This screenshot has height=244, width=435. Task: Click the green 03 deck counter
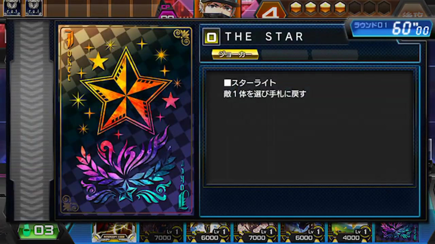tap(38, 230)
